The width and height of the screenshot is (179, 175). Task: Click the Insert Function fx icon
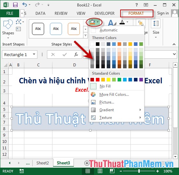[x=76, y=54]
